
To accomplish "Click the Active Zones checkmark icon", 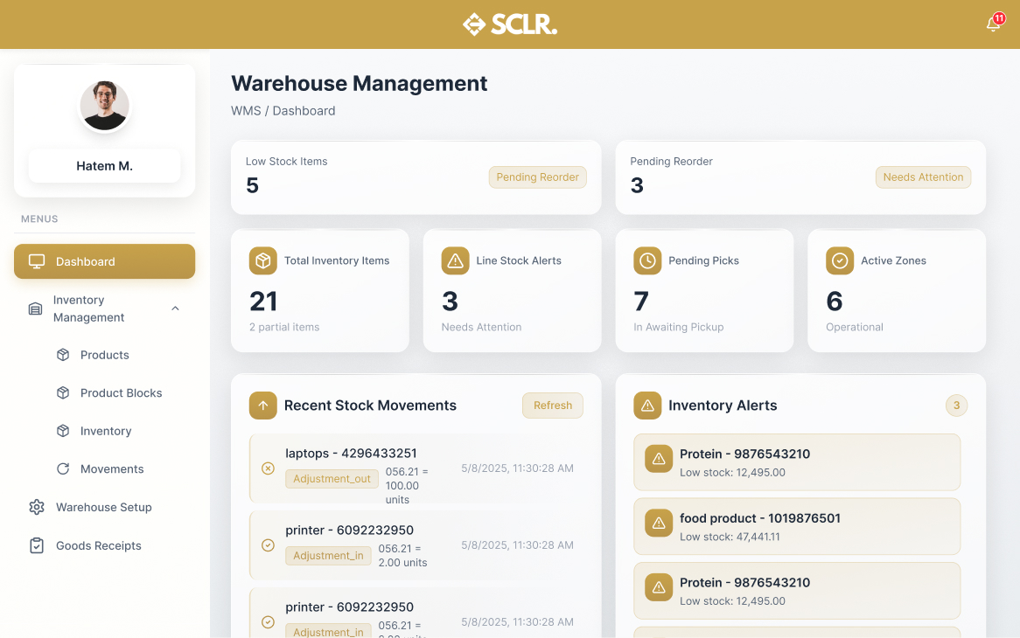I will (x=839, y=260).
